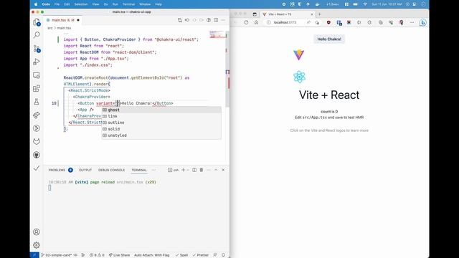
Task: Open the Testing flask view
Action: tap(37, 102)
